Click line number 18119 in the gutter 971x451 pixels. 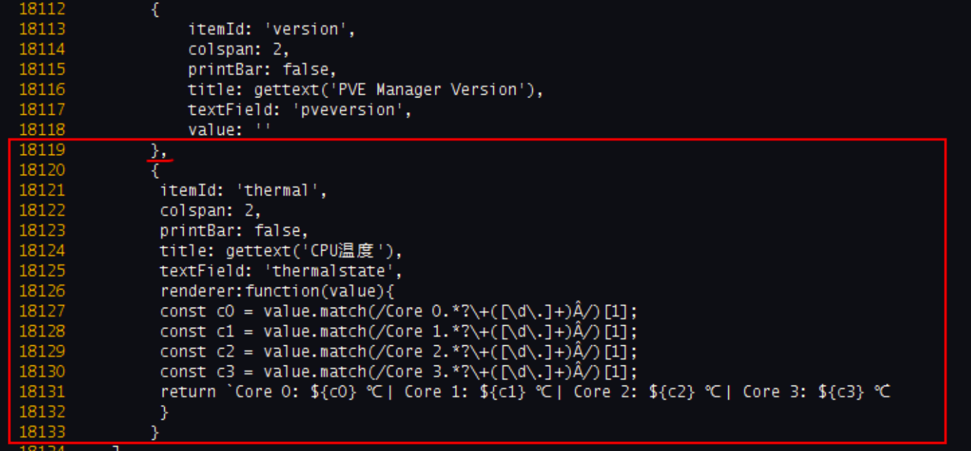coord(42,150)
